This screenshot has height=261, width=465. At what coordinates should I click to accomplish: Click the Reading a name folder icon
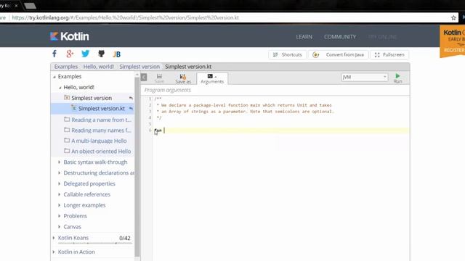pos(67,120)
